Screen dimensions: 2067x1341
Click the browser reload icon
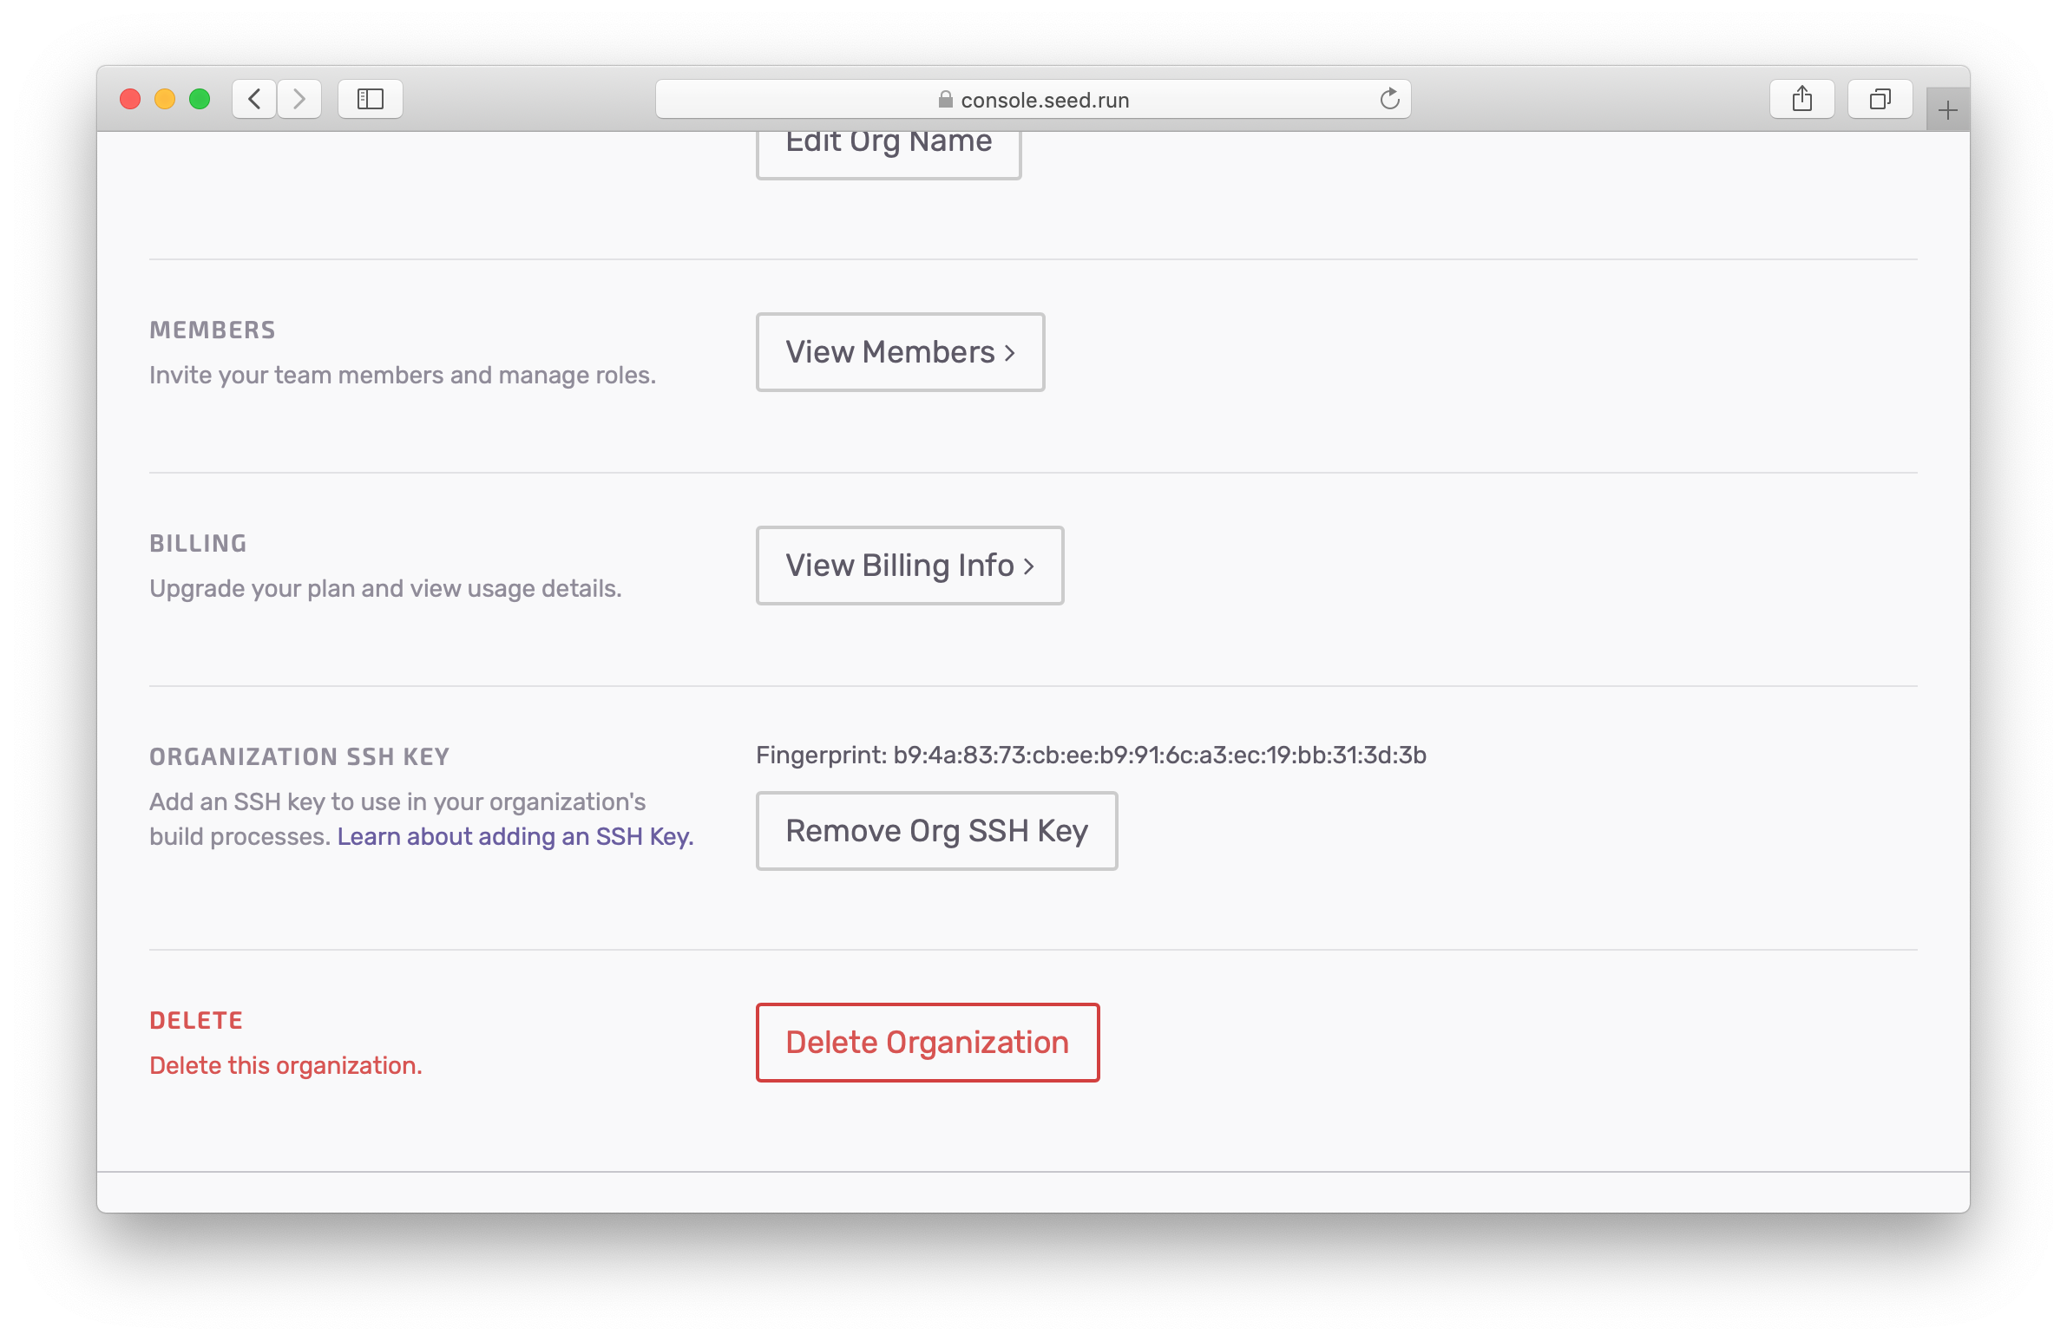tap(1388, 98)
